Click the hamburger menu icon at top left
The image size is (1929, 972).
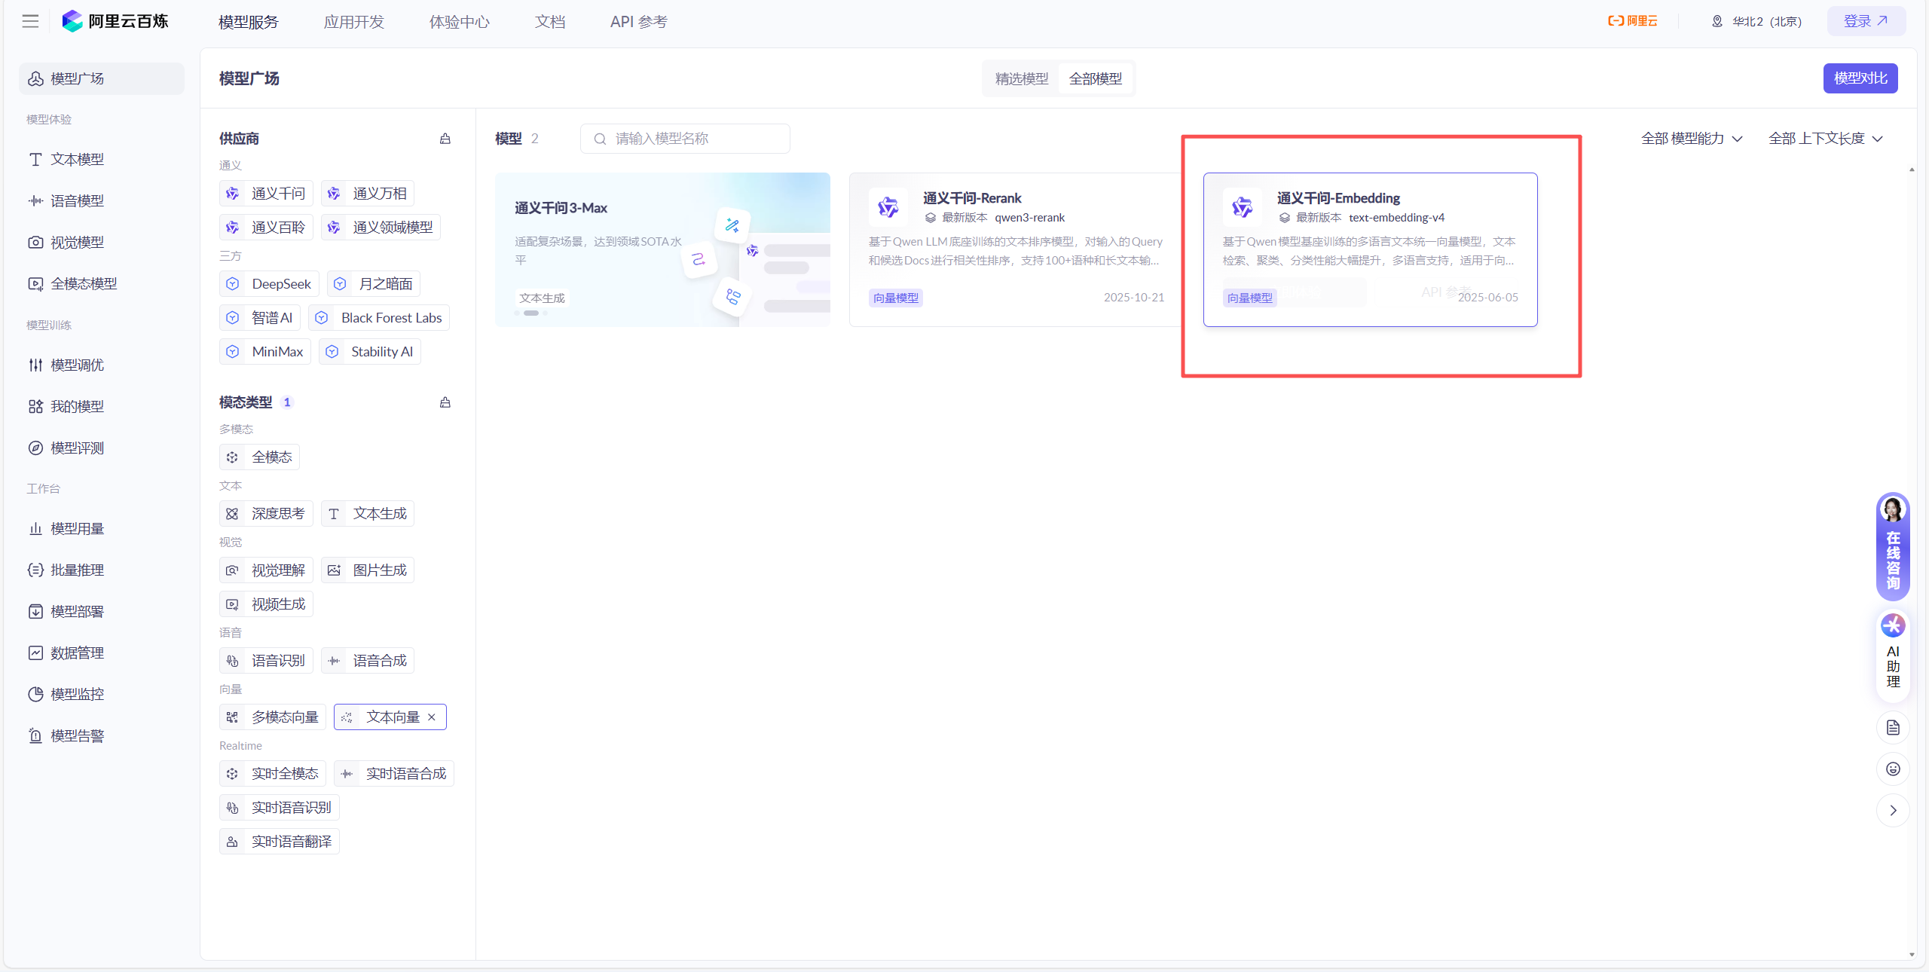pyautogui.click(x=30, y=21)
